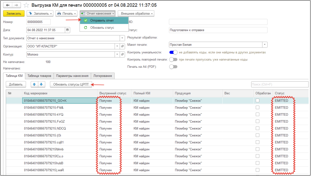Go back with the left arrow
The width and height of the screenshot is (311, 176).
click(x=8, y=5)
